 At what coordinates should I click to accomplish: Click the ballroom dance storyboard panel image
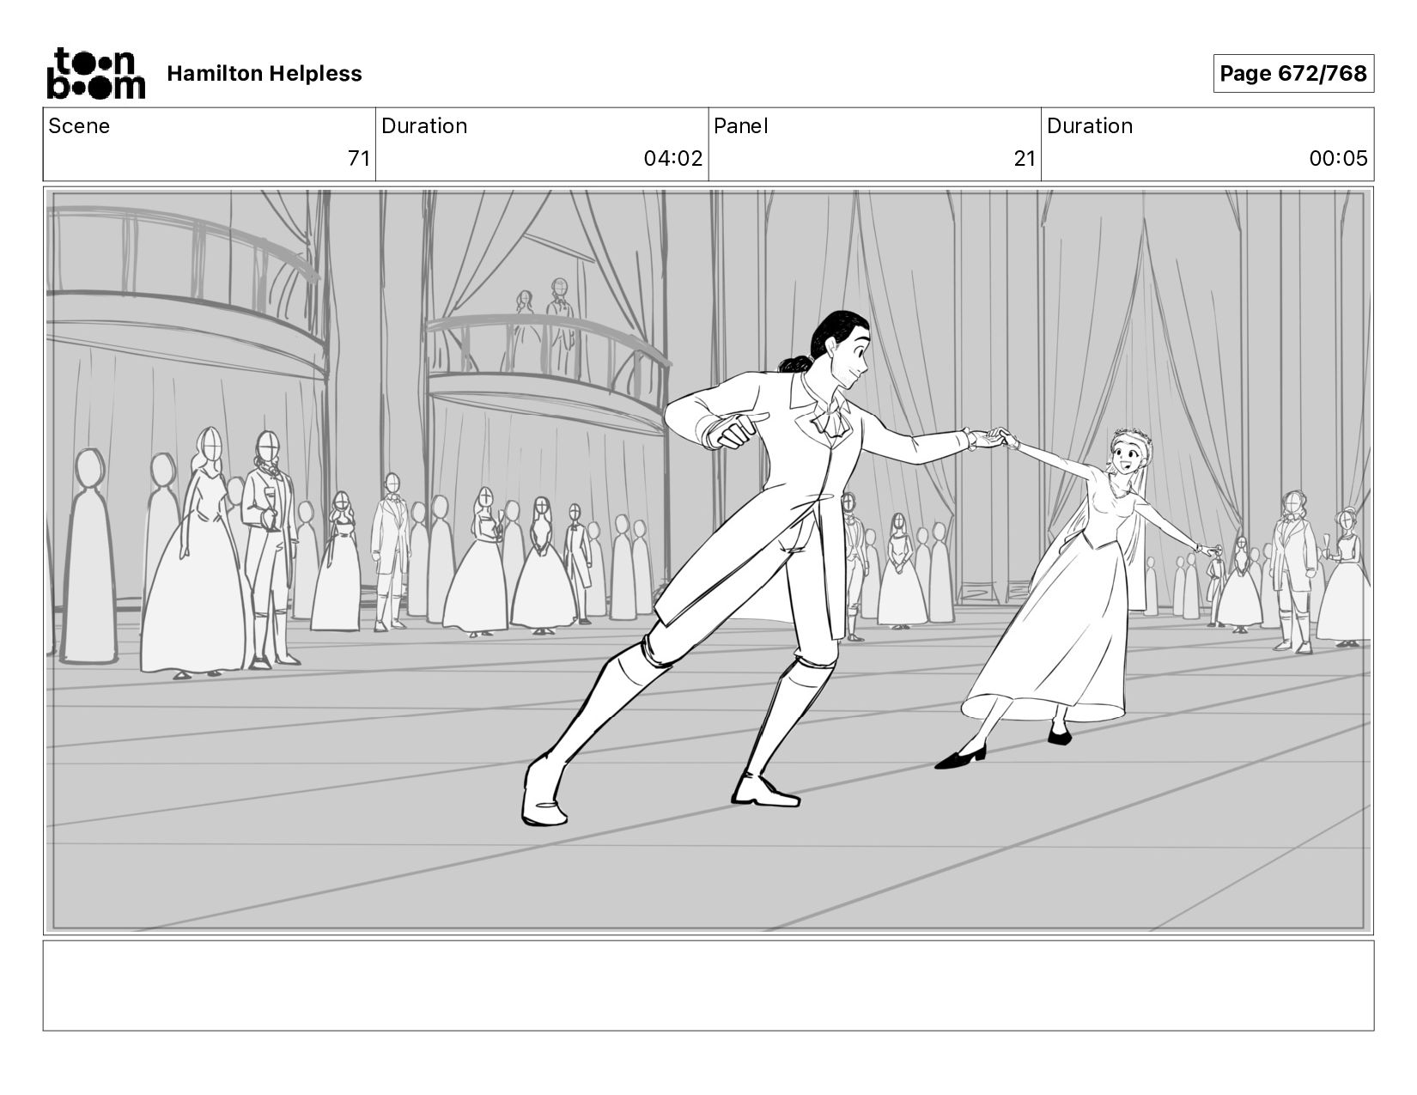point(708,561)
